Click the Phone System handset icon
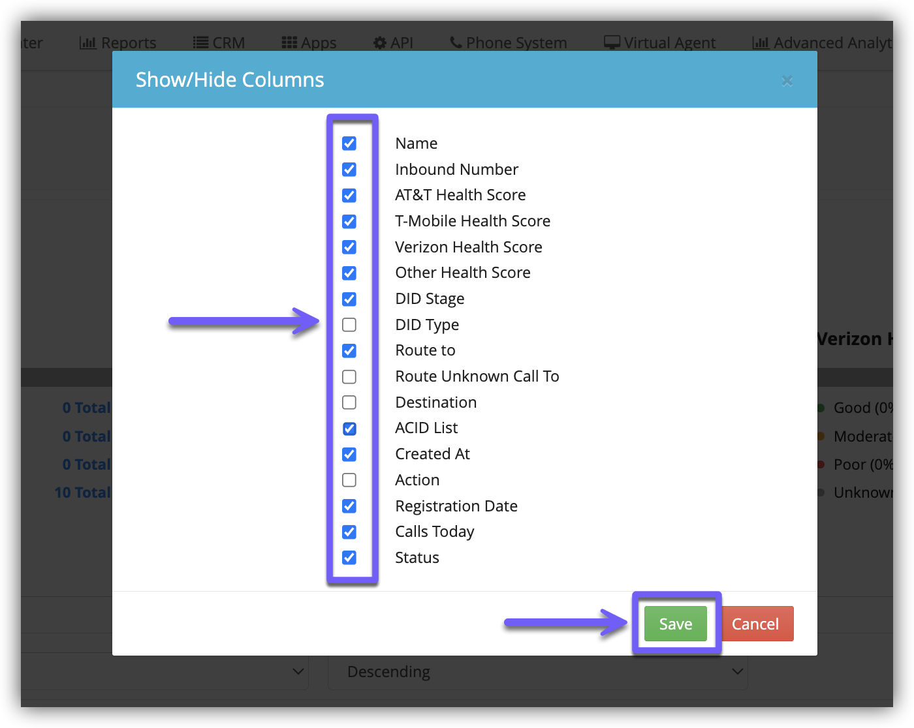Image resolution: width=914 pixels, height=728 pixels. click(x=456, y=43)
